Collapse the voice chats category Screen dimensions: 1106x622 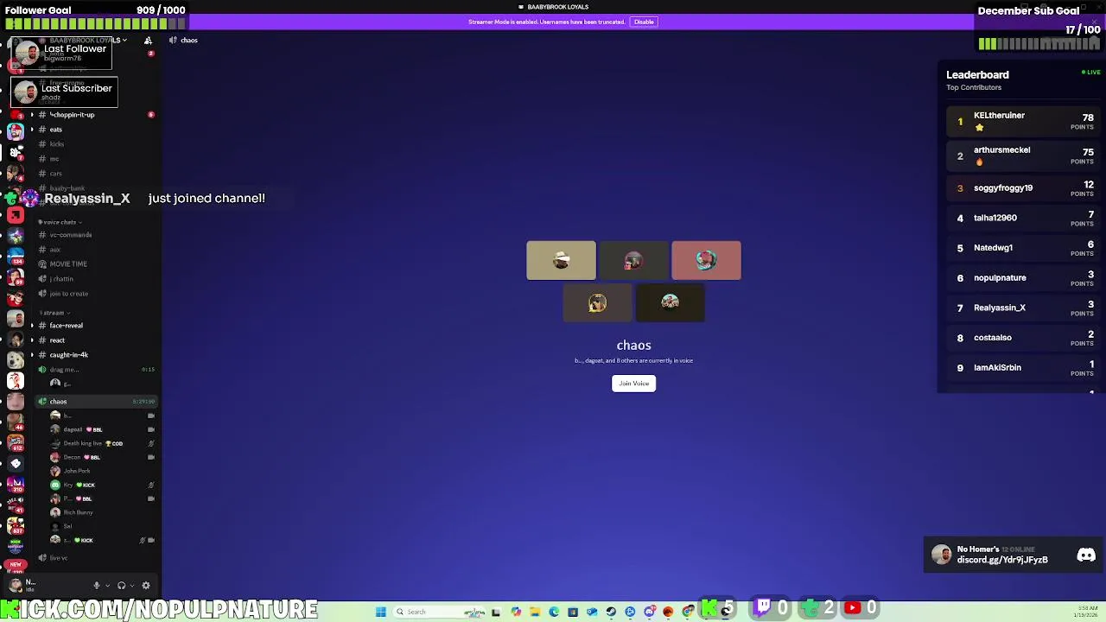point(59,222)
